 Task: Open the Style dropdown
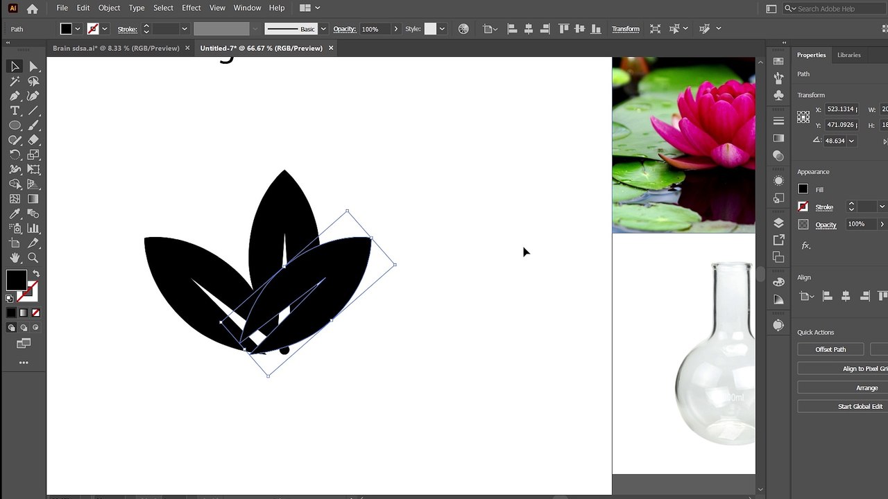pyautogui.click(x=442, y=29)
